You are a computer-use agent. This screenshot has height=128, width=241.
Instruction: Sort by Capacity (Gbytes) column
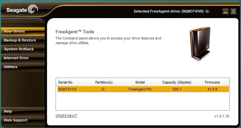(x=177, y=82)
